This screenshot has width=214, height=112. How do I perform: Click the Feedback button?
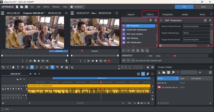(x=77, y=7)
